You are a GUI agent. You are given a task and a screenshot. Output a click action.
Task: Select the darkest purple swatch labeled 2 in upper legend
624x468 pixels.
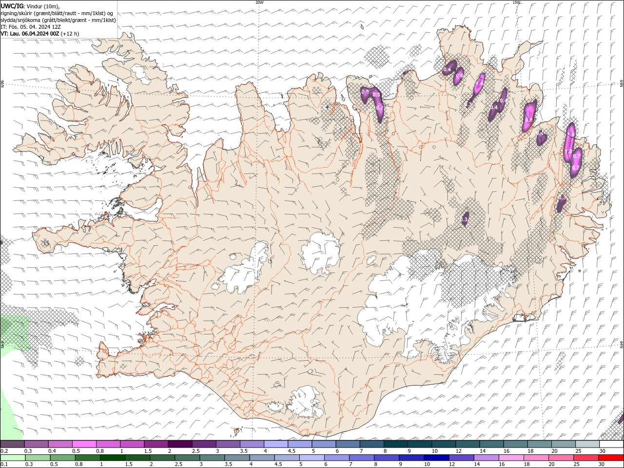tap(180, 444)
